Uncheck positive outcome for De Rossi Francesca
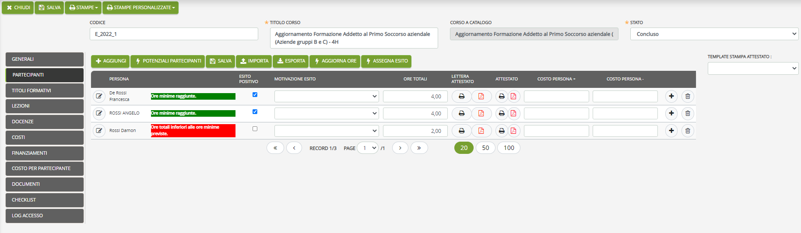The height and width of the screenshot is (233, 801). click(255, 94)
